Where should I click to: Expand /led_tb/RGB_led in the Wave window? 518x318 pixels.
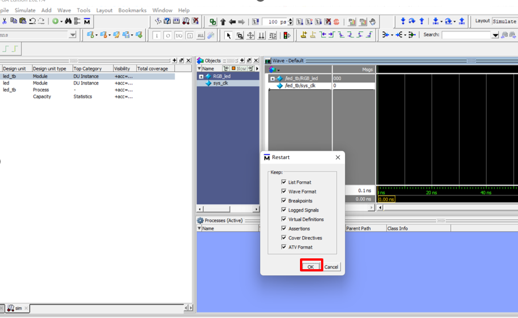click(272, 79)
